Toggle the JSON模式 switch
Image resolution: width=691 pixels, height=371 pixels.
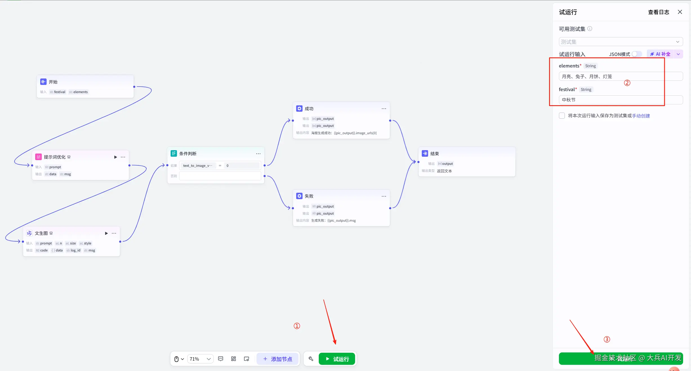(x=636, y=54)
